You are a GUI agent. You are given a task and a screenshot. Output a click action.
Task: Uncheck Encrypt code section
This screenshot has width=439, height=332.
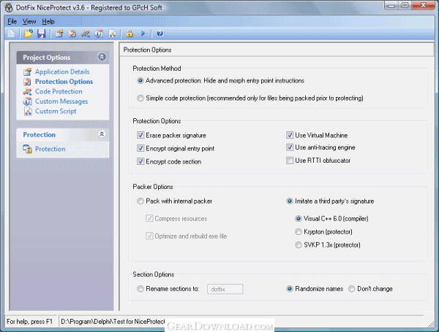[140, 161]
